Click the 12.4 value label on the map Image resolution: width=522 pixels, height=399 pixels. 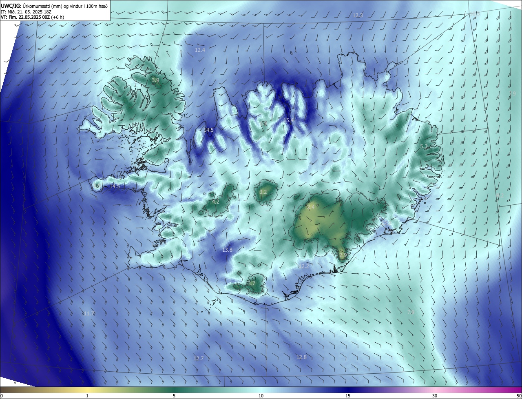point(200,50)
